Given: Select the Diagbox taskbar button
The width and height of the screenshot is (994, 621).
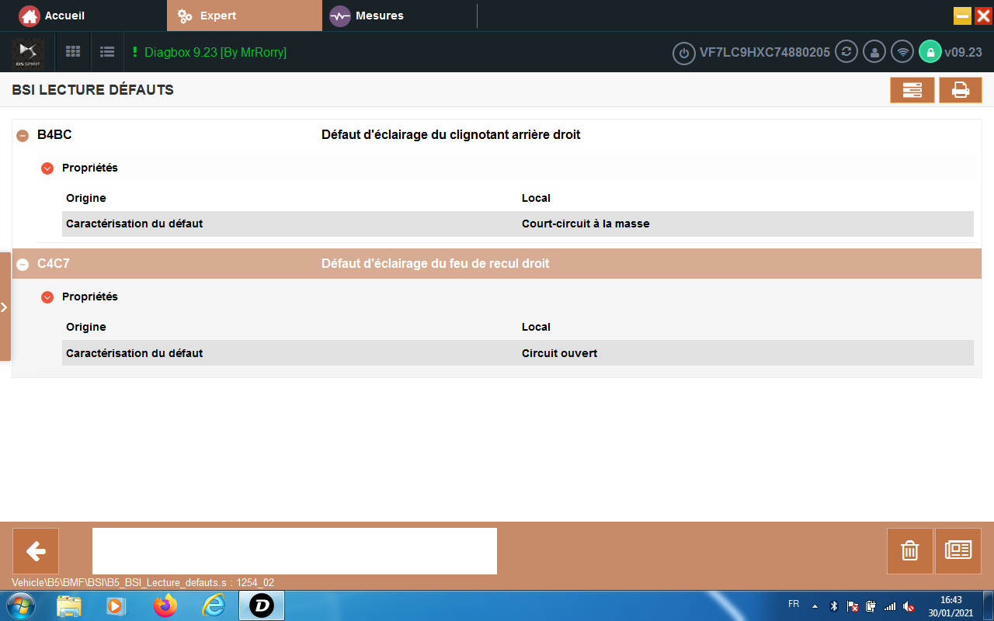Looking at the screenshot, I should coord(262,605).
